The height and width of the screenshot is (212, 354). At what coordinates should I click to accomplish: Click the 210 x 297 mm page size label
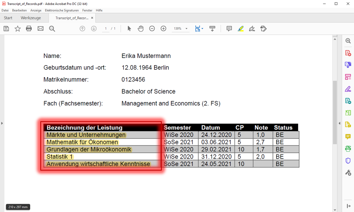[18, 207]
